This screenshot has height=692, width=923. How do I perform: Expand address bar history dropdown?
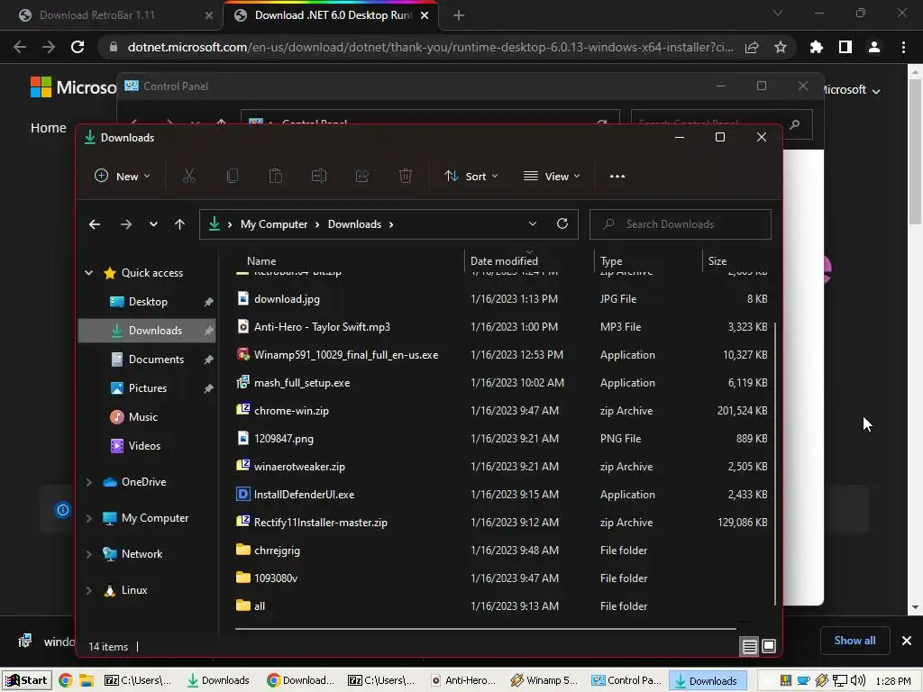pos(532,223)
